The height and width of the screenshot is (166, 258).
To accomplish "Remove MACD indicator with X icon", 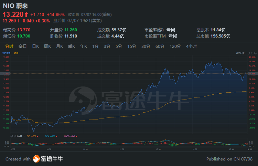I will [15, 136].
